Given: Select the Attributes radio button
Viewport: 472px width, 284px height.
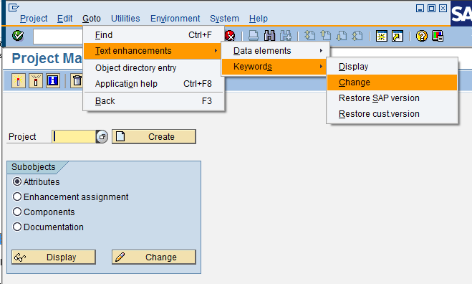Looking at the screenshot, I should click(17, 181).
